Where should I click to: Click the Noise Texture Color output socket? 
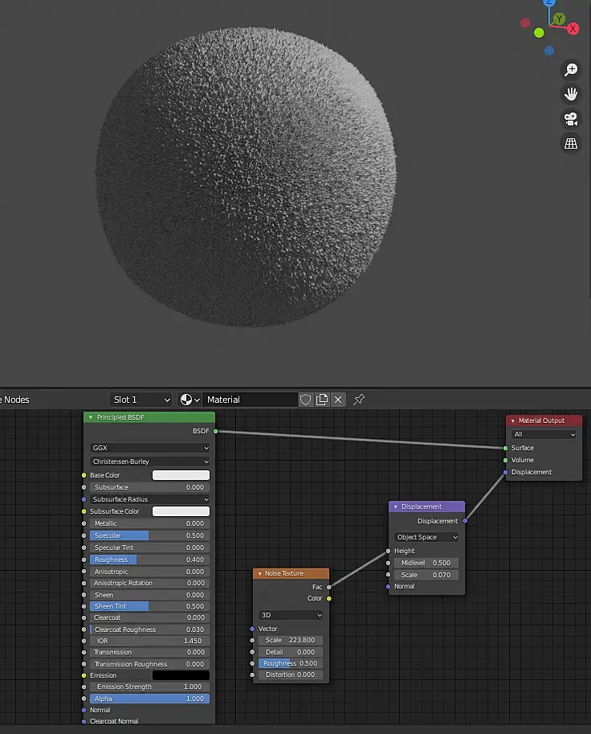tap(329, 599)
